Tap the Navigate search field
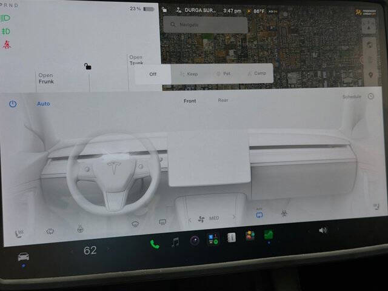This screenshot has height=291, width=388. click(206, 25)
